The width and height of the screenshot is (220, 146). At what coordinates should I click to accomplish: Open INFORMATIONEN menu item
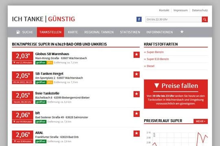(x=160, y=32)
